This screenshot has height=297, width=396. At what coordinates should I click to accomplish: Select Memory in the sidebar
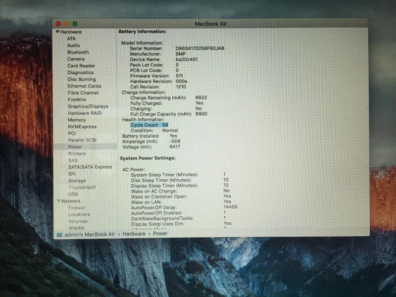[x=77, y=120]
